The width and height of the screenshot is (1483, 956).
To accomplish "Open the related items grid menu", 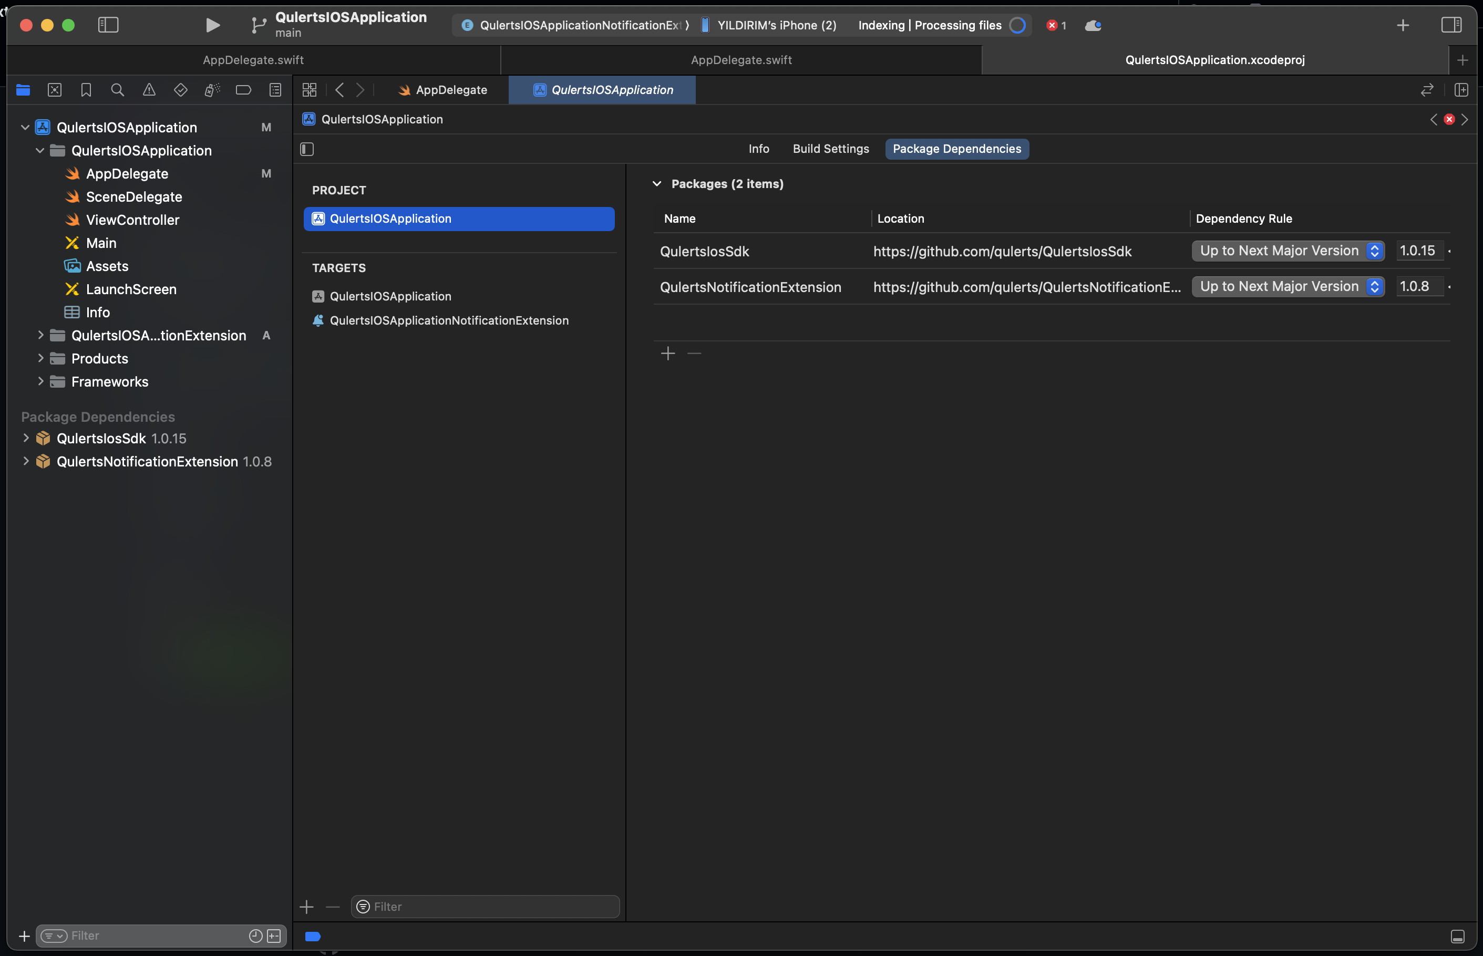I will tap(310, 90).
